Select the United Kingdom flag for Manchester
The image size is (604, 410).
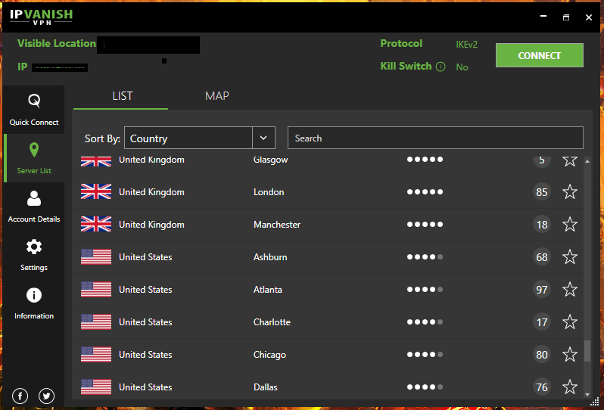pyautogui.click(x=96, y=225)
